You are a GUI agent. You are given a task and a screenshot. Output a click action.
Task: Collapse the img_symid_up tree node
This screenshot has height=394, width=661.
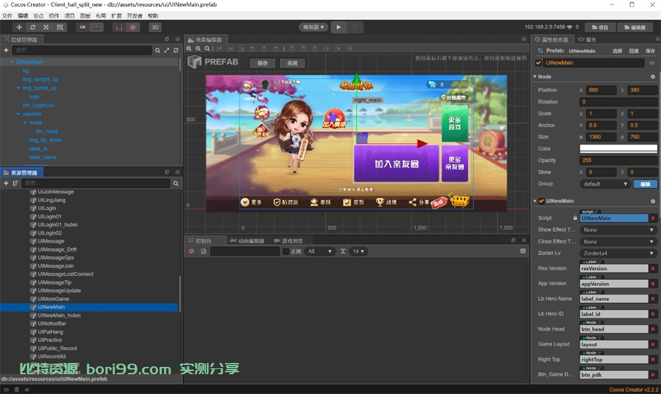point(18,88)
